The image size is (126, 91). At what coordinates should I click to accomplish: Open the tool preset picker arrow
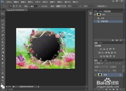click(x=7, y=6)
